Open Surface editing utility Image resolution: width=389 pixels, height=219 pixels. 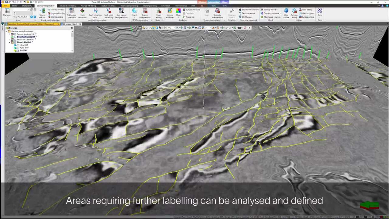[x=306, y=17]
